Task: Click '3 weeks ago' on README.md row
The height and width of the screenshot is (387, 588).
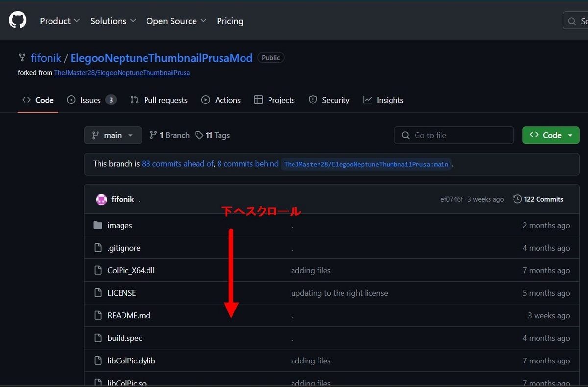Action: 549,316
